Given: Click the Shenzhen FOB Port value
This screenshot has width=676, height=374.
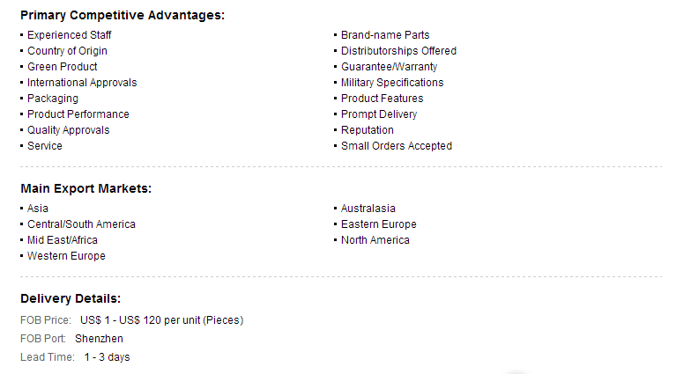Looking at the screenshot, I should pyautogui.click(x=100, y=339).
